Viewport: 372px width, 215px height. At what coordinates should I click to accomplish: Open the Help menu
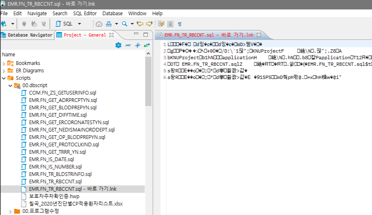(x=157, y=14)
